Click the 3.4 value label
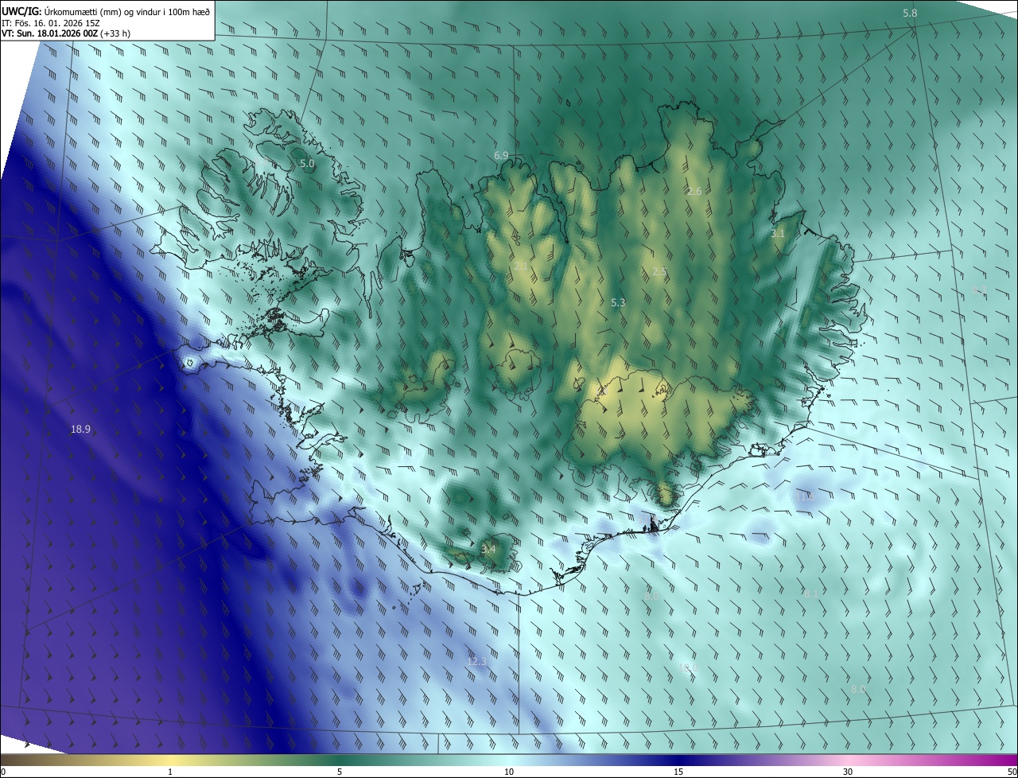The height and width of the screenshot is (778, 1018). point(488,549)
